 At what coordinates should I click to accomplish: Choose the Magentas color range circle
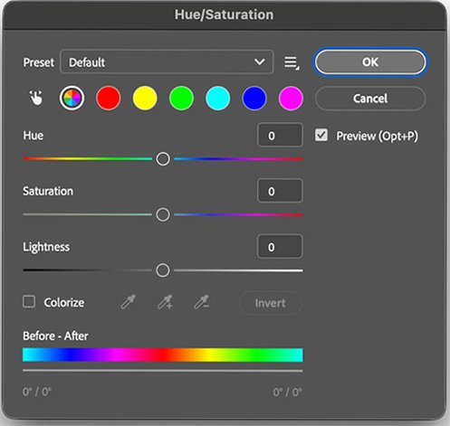point(291,98)
